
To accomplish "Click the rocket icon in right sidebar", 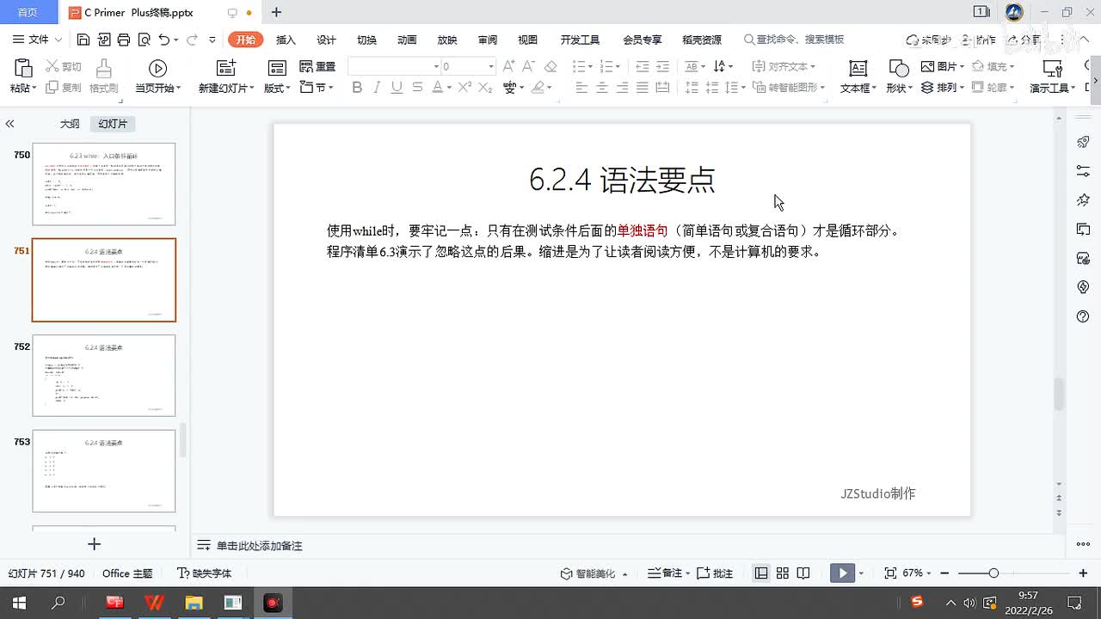I will (x=1084, y=142).
